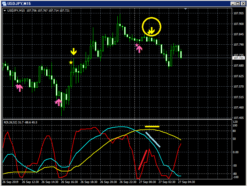Click the pink up arrow signal near 26 Sep 2019 label

(x=20, y=88)
